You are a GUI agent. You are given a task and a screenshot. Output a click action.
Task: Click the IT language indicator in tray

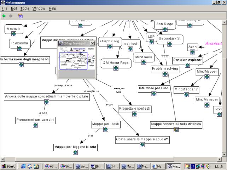point(193,166)
